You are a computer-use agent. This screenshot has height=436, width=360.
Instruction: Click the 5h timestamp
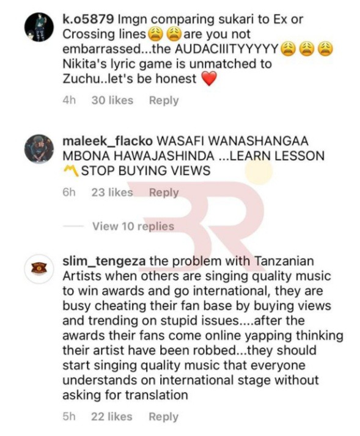click(69, 417)
